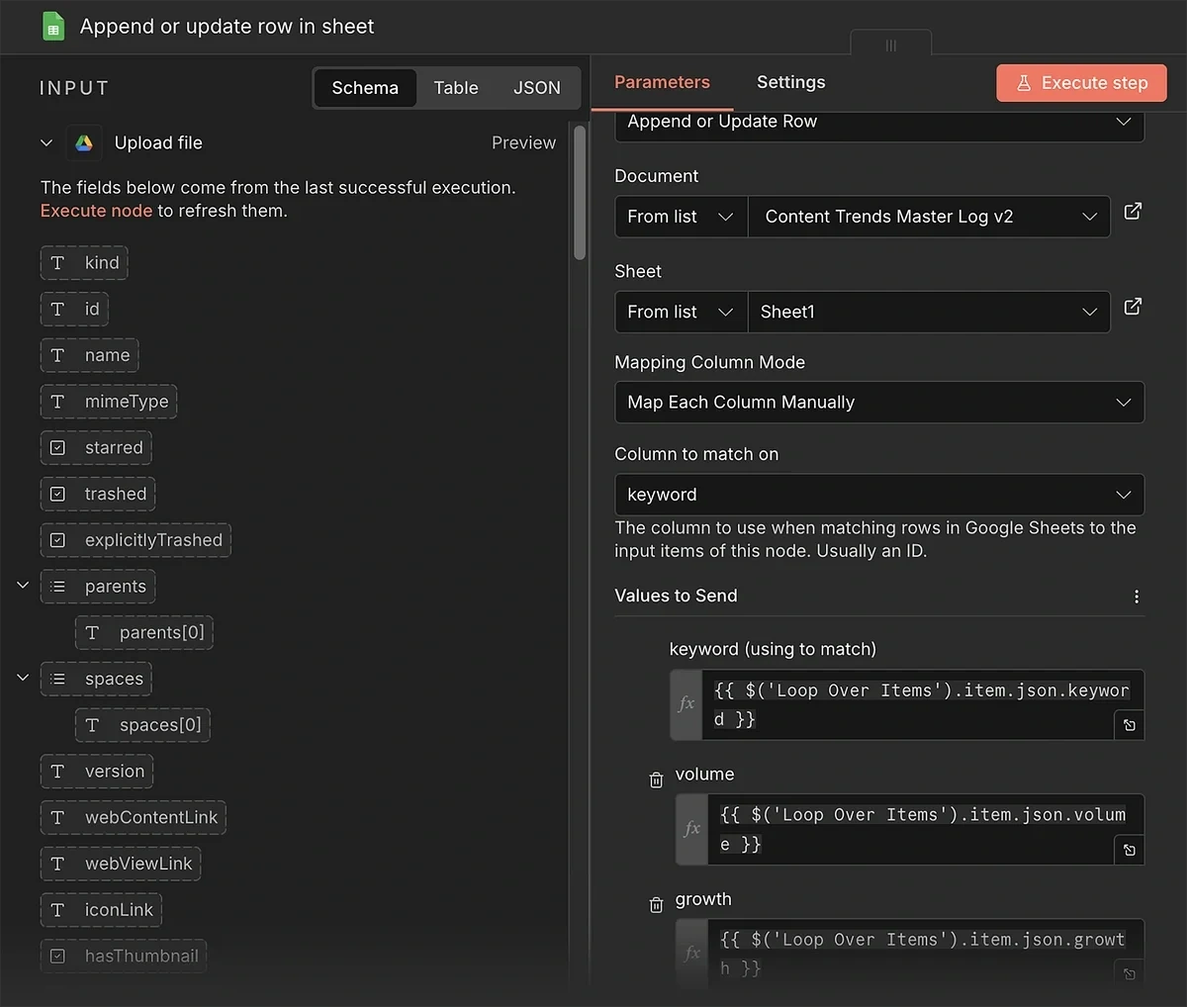Click the Execute step button
Viewport: 1187px width, 1007px height.
pyautogui.click(x=1081, y=83)
